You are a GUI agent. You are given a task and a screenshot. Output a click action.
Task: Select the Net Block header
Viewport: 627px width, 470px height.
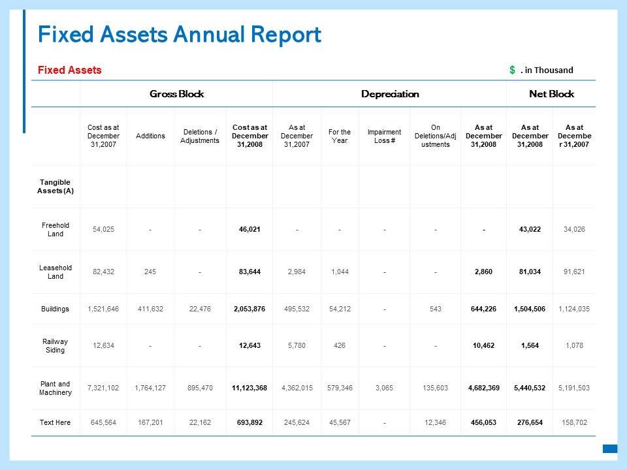click(551, 94)
